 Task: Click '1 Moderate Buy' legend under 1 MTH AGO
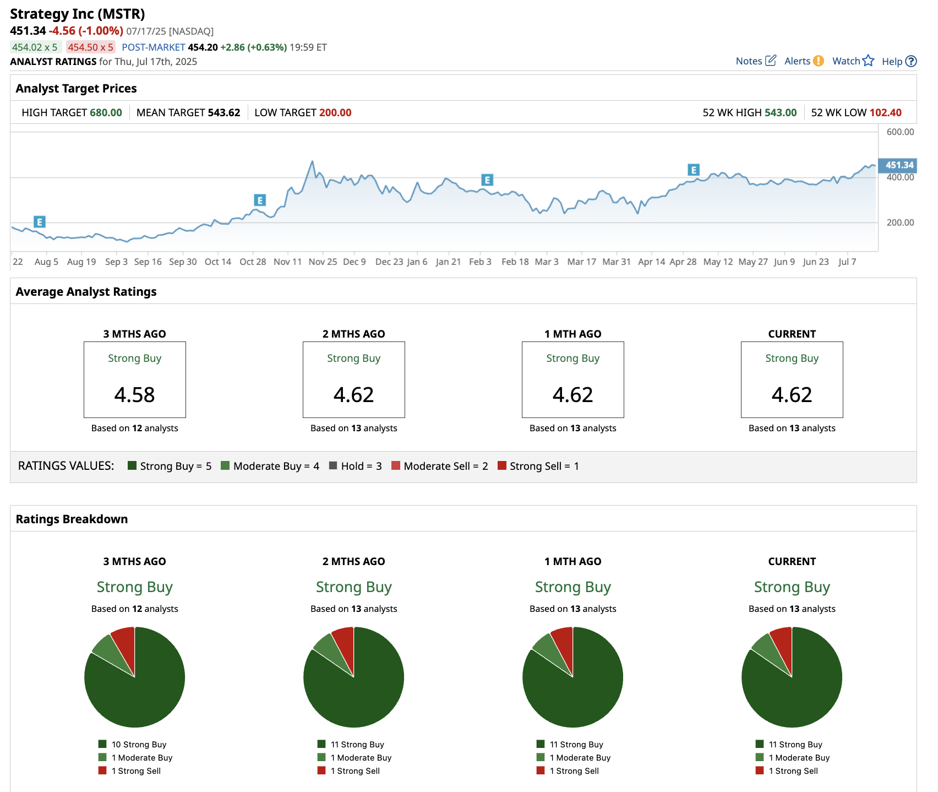[x=574, y=757]
